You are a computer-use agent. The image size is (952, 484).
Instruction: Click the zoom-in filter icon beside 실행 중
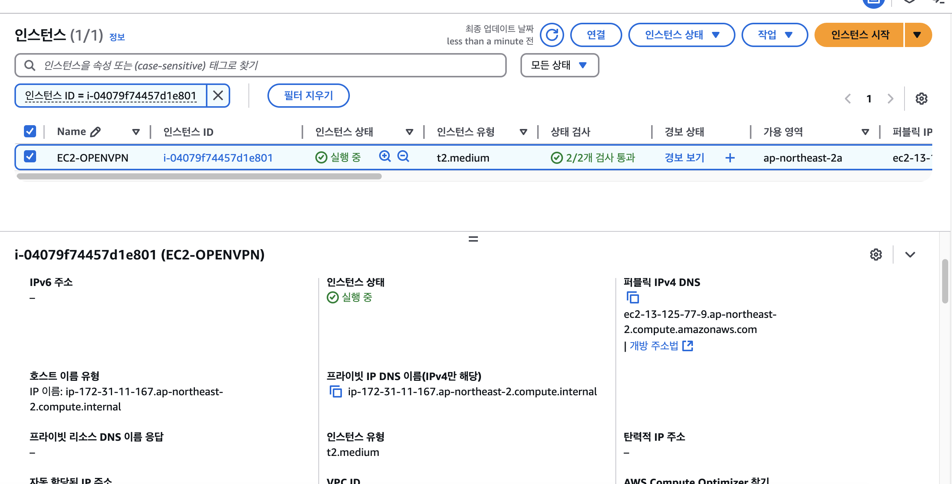click(385, 156)
